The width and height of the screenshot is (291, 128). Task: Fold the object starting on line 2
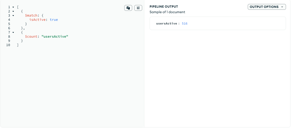tap(13, 11)
